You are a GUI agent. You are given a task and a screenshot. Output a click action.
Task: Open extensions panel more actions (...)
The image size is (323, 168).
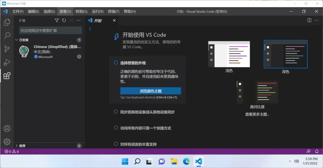pos(79,20)
